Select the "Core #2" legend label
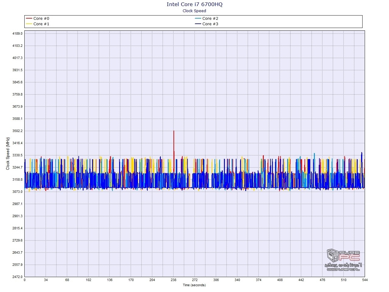Image resolution: width=389 pixels, height=292 pixels. click(x=210, y=19)
